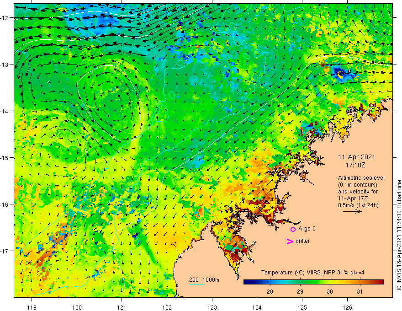Click the '11-Apr 17Z' text line

(x=353, y=198)
